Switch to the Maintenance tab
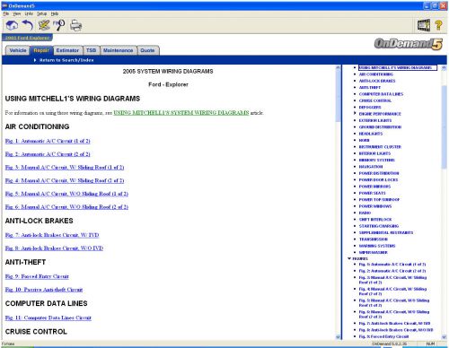Screen dimensions: 449x348 pyautogui.click(x=118, y=50)
